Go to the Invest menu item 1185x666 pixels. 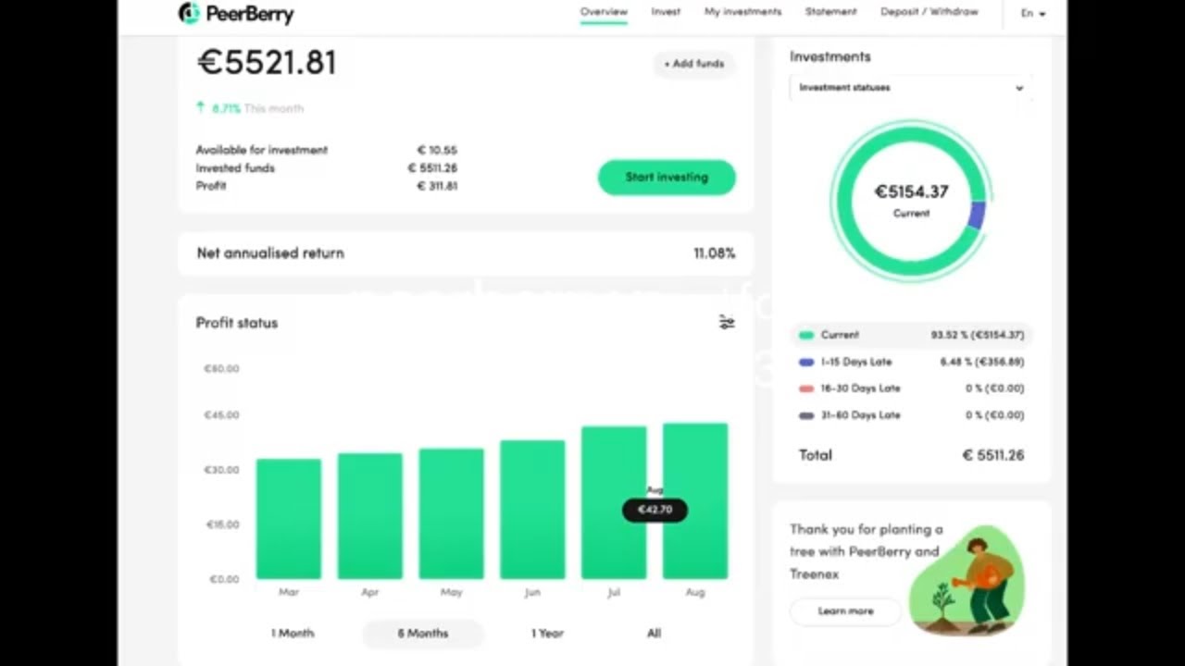666,12
